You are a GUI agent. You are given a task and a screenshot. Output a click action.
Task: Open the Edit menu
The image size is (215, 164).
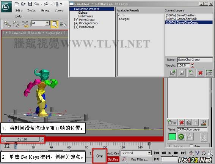(19, 10)
